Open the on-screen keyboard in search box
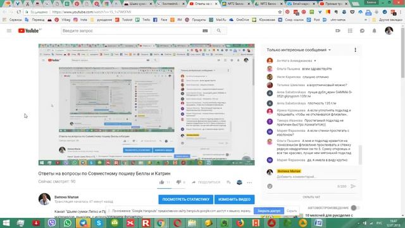Image resolution: width=405 pixels, height=228 pixels. click(x=205, y=31)
